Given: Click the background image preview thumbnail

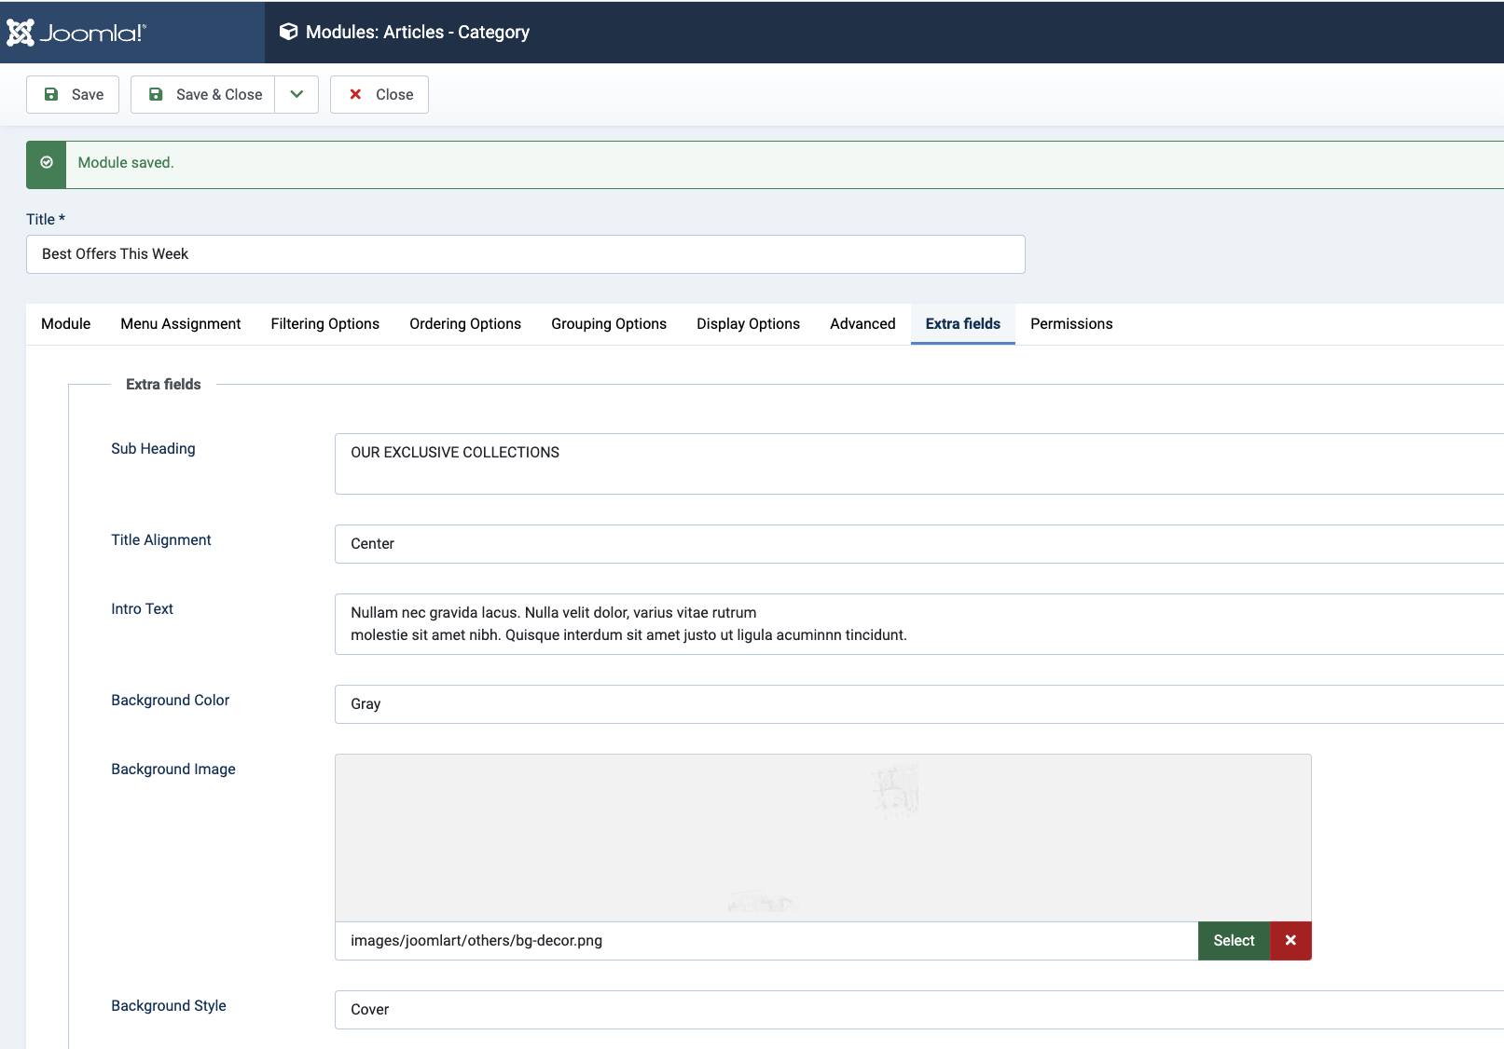Looking at the screenshot, I should point(822,838).
